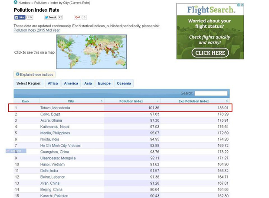Sort table by the Rank column header
The height and width of the screenshot is (198, 269).
pyautogui.click(x=26, y=101)
